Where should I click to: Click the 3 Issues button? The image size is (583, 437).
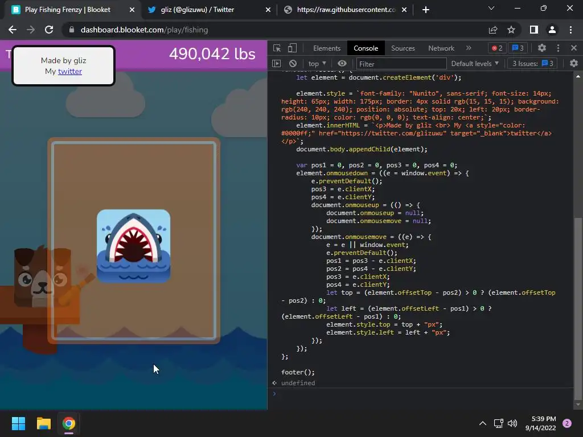click(x=532, y=64)
